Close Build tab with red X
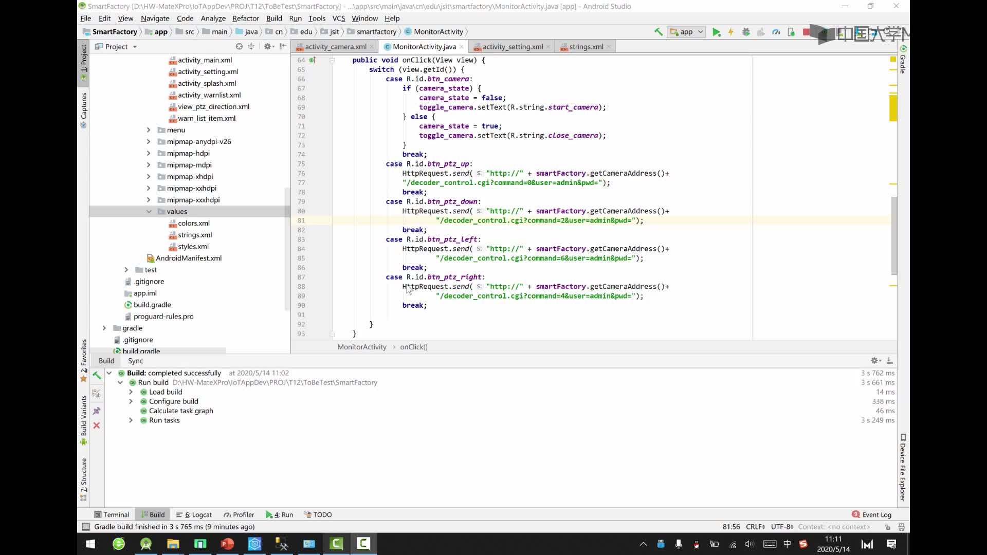The height and width of the screenshot is (555, 987). [96, 425]
